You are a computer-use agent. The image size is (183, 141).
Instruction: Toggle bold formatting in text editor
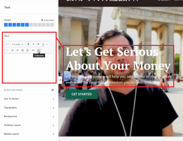(28, 44)
